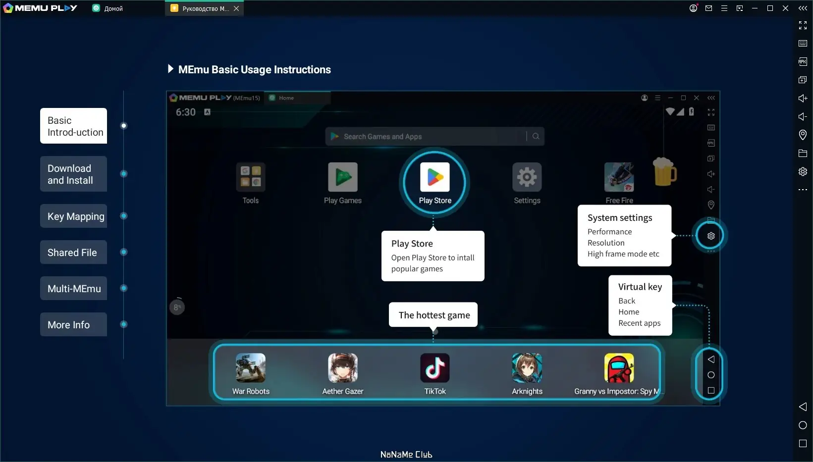
Task: Open the Multi-MEmu guide section
Action: pos(73,288)
